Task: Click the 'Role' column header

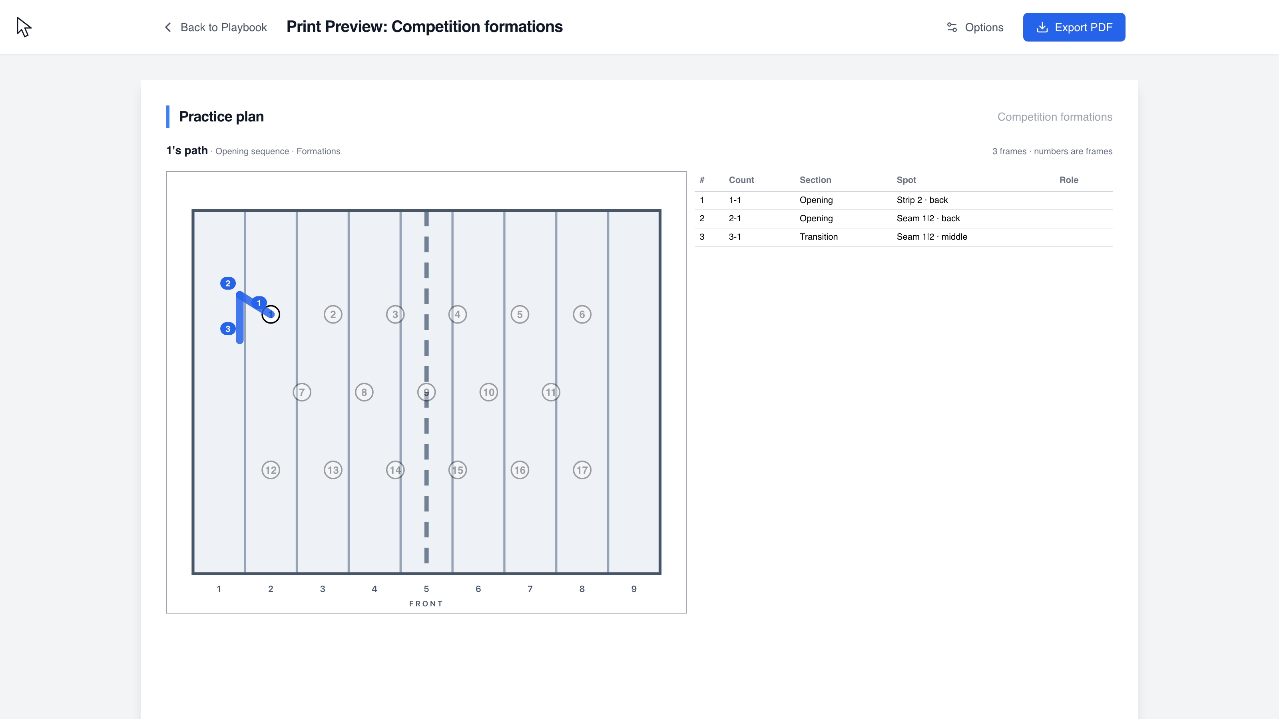Action: [1068, 180]
